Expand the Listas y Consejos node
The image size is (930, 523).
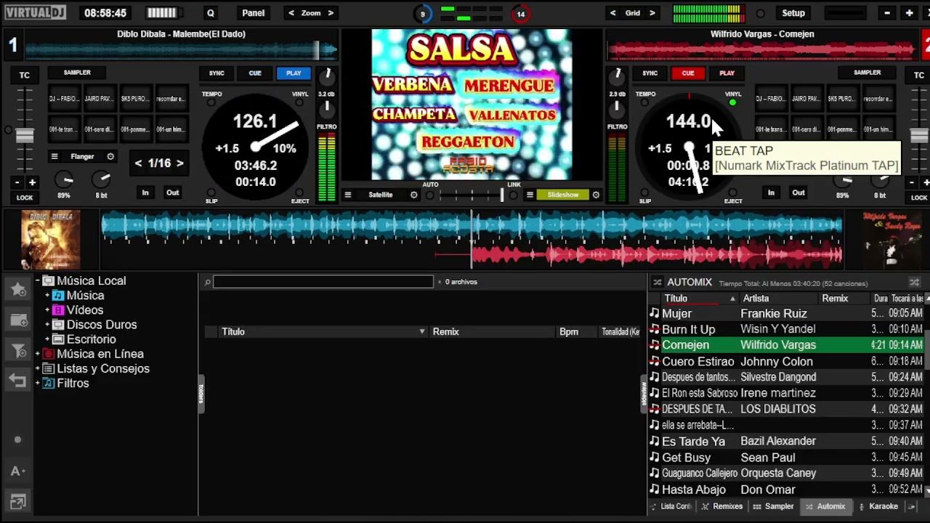tap(38, 368)
